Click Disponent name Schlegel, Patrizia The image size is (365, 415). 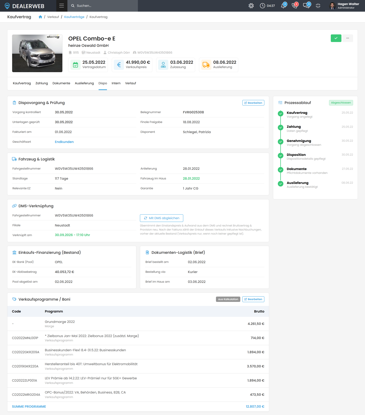[x=197, y=132]
